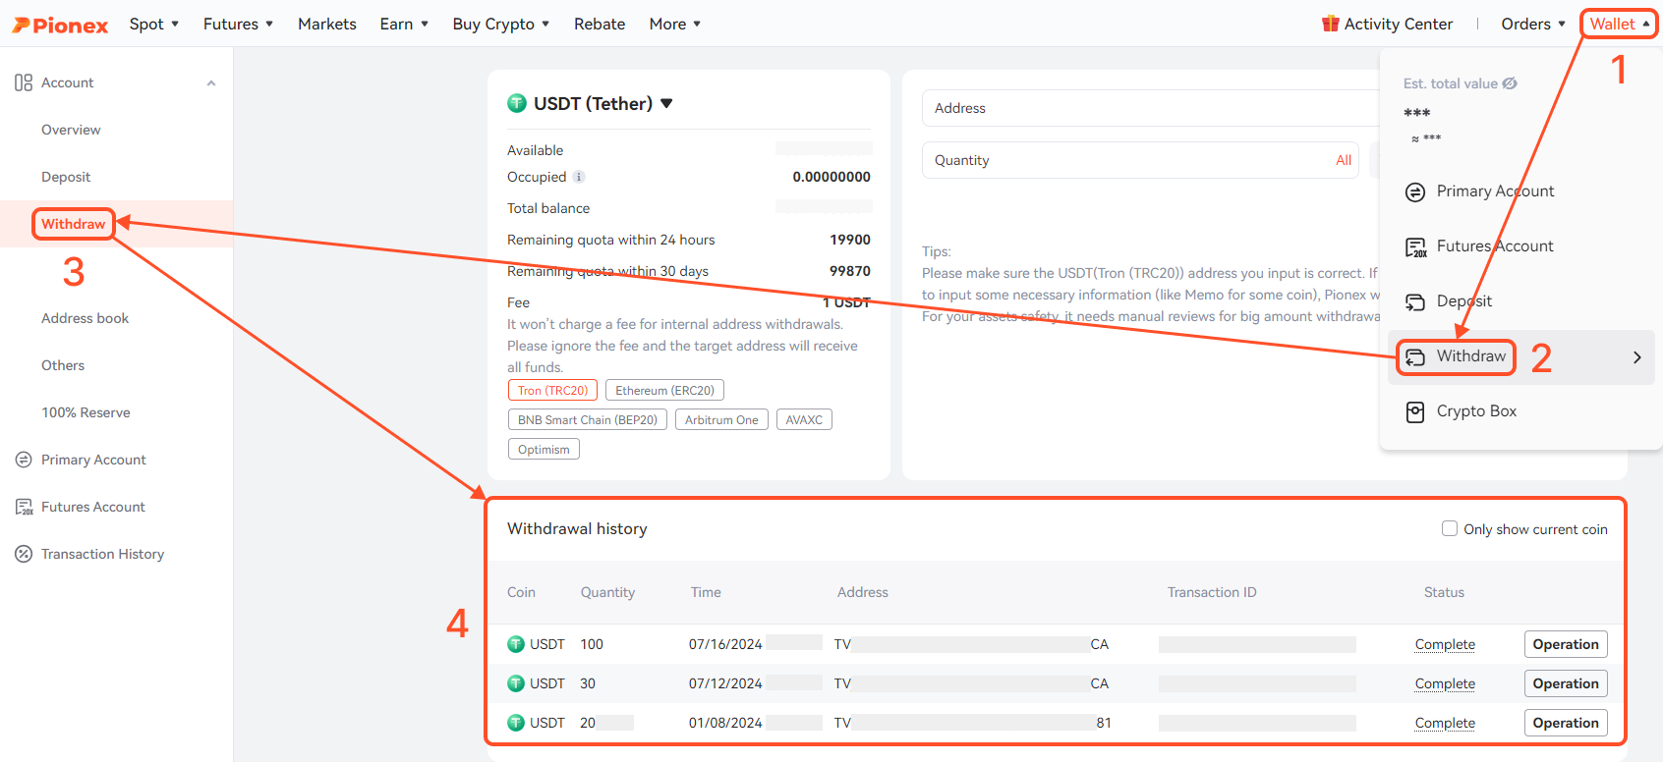
Task: Expand the Withdraw submenu chevron
Action: point(1636,357)
